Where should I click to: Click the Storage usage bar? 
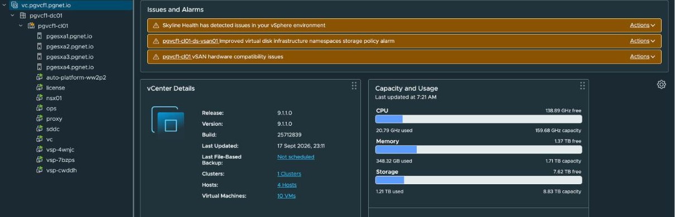[479, 180]
